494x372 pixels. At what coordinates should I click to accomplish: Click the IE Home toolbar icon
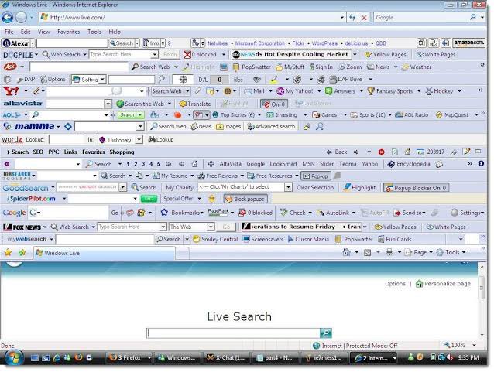[346, 252]
